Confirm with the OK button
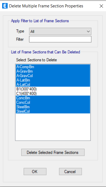 35,172
